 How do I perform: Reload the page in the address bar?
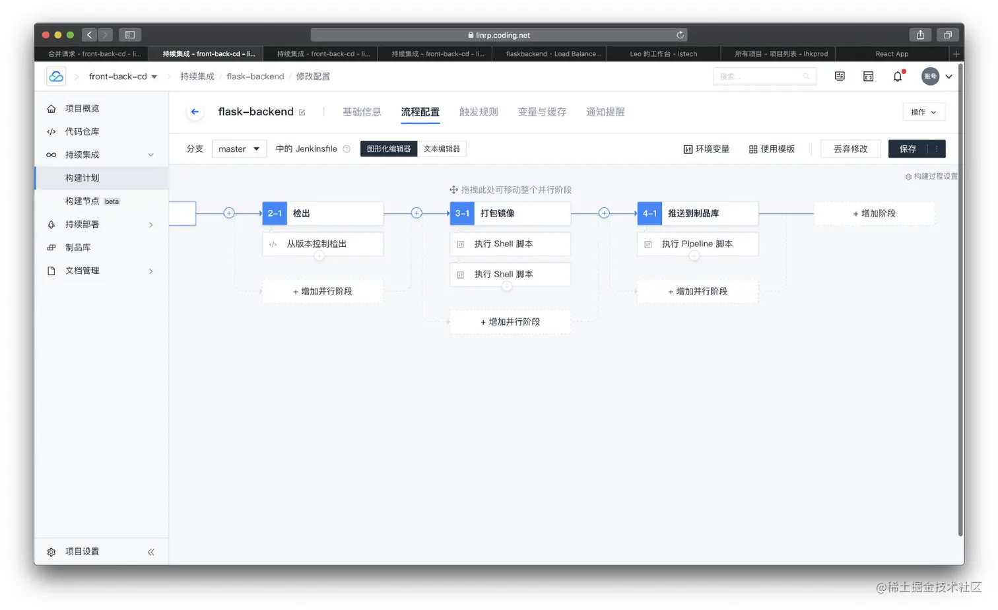pyautogui.click(x=680, y=35)
